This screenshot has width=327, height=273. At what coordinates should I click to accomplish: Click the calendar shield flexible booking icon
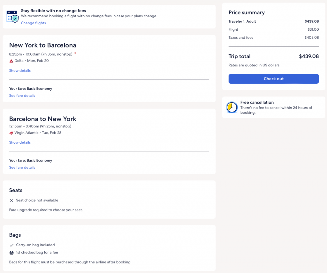(13, 16)
